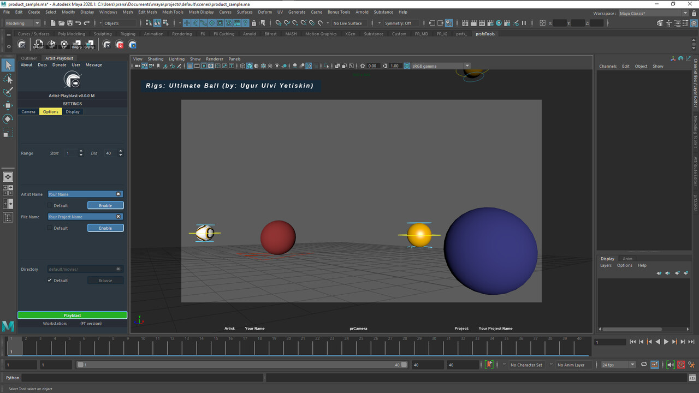Play the animation forwards
Viewport: 699px width, 393px height.
(666, 342)
